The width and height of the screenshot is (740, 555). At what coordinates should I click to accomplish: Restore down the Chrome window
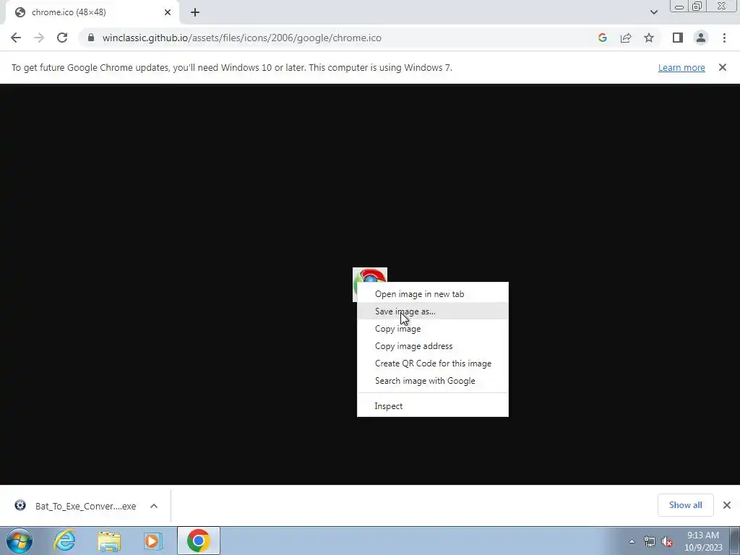(x=697, y=6)
